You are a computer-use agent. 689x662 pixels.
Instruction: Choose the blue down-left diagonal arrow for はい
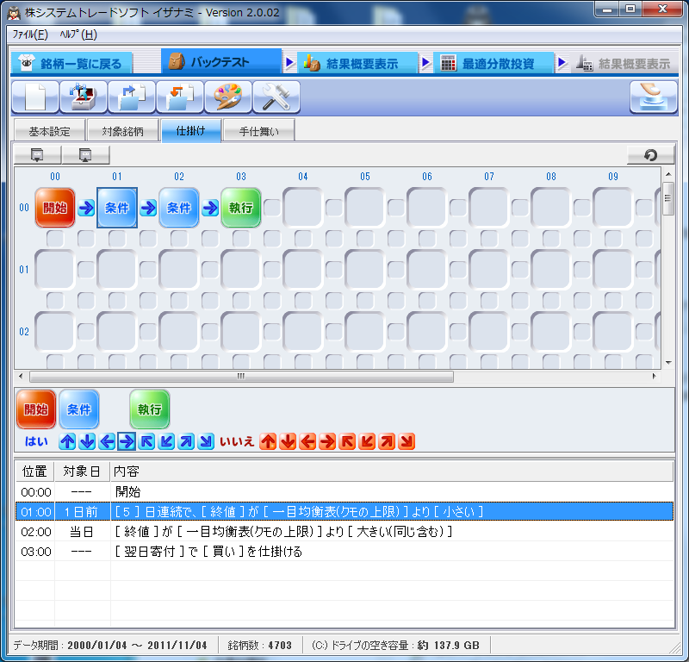(166, 441)
